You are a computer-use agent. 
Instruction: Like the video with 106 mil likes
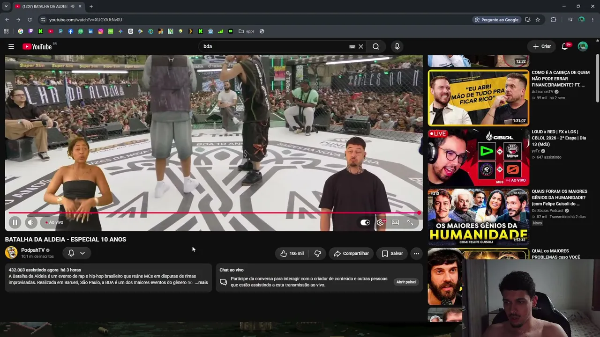(x=292, y=253)
